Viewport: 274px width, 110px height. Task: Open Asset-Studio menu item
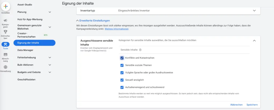[25, 5]
